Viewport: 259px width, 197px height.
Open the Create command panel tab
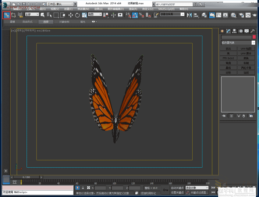point(222,31)
